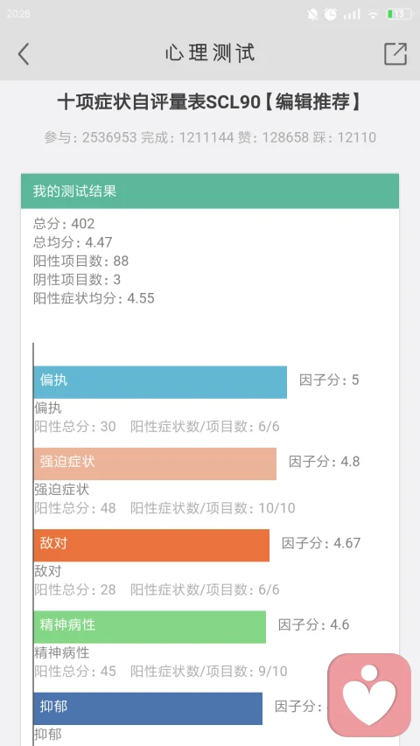This screenshot has height=746, width=420.
Task: Tap the pink heart floating icon
Action: pos(369,694)
